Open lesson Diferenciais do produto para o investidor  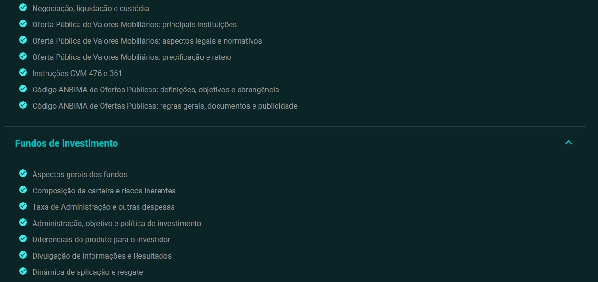coord(101,239)
